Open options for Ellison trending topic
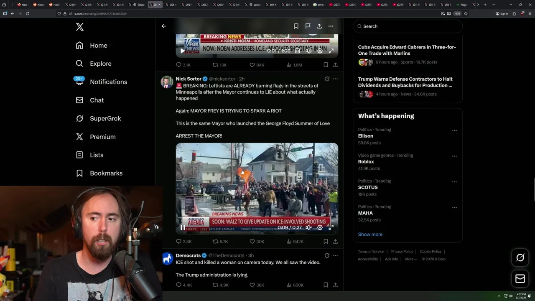535x301 pixels. [x=454, y=130]
